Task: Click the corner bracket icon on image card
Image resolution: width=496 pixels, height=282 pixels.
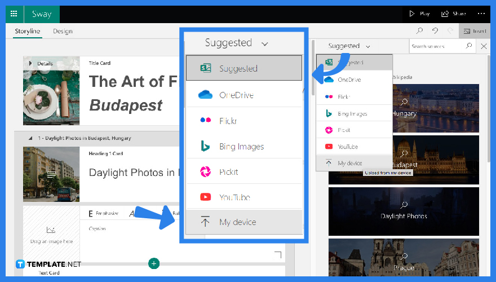Action: [x=278, y=255]
